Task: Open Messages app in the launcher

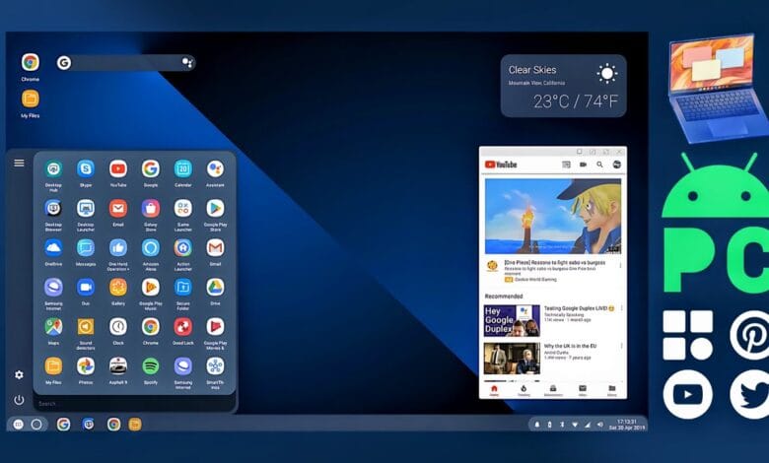Action: (86, 247)
